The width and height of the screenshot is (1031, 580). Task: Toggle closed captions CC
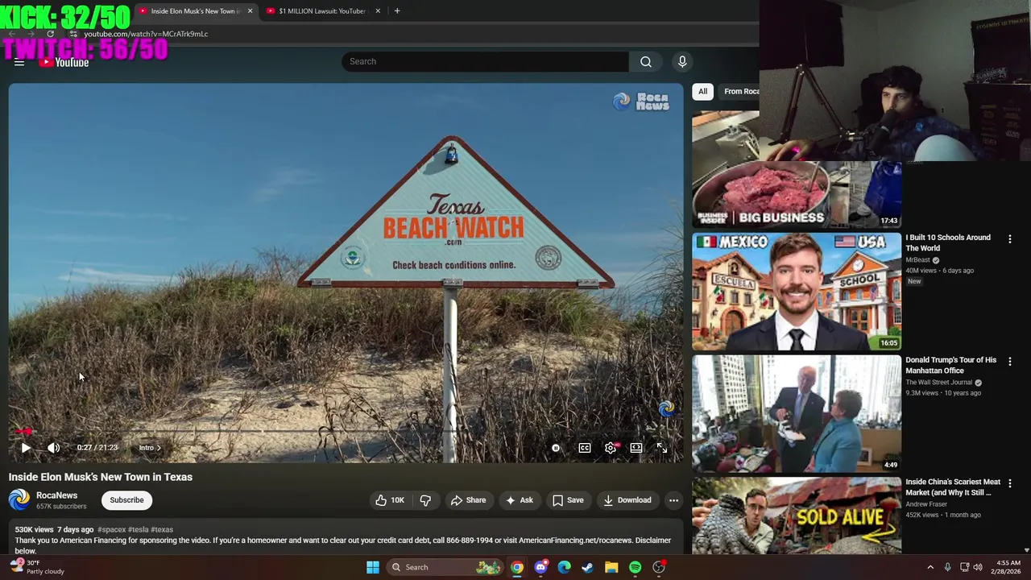[585, 448]
